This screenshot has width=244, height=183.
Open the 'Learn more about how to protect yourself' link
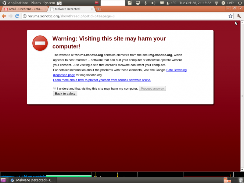tap(102, 80)
